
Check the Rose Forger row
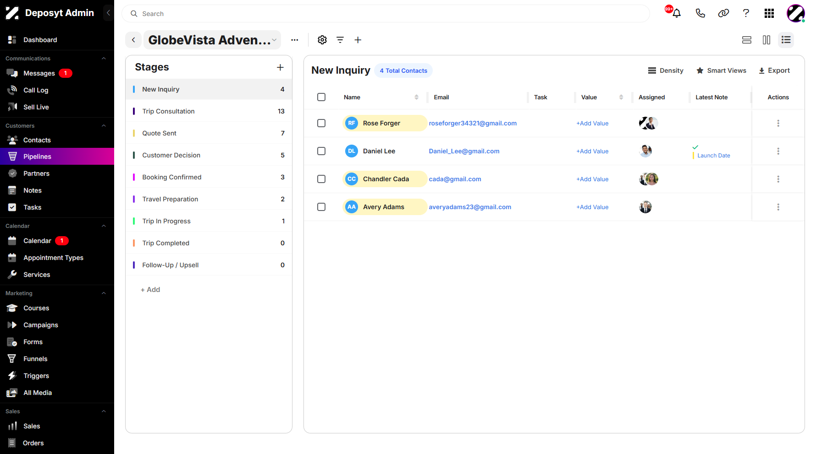(321, 123)
